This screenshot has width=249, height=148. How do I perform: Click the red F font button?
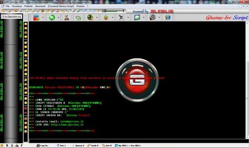pos(21,145)
